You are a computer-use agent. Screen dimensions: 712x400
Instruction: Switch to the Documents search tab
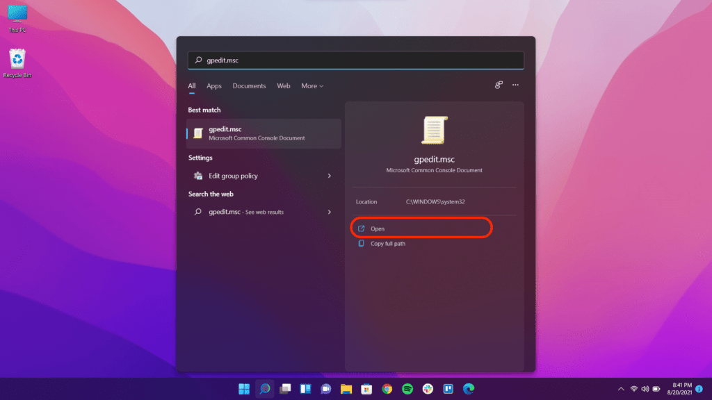click(249, 85)
